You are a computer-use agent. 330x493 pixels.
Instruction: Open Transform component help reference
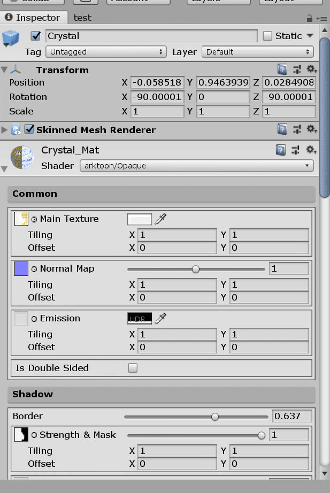coord(282,69)
